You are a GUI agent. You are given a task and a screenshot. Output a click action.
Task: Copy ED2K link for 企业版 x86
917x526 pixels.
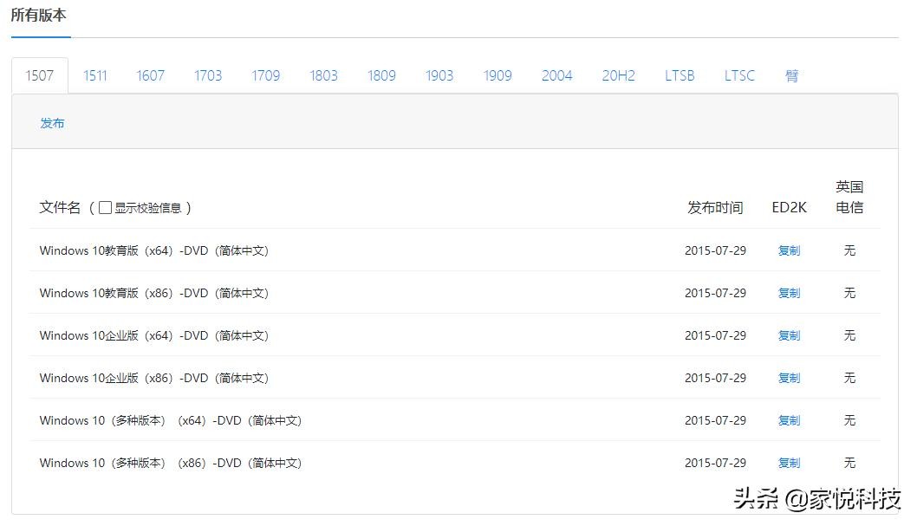(x=789, y=378)
